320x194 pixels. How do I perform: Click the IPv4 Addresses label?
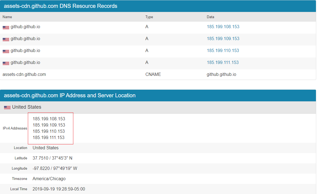(x=15, y=128)
